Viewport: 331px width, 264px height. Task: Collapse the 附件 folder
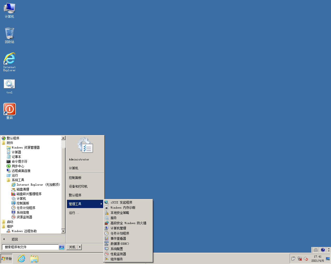(10, 143)
